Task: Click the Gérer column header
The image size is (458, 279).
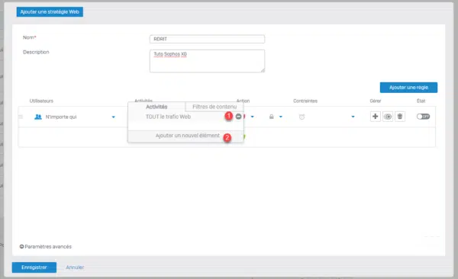Action: click(x=376, y=101)
